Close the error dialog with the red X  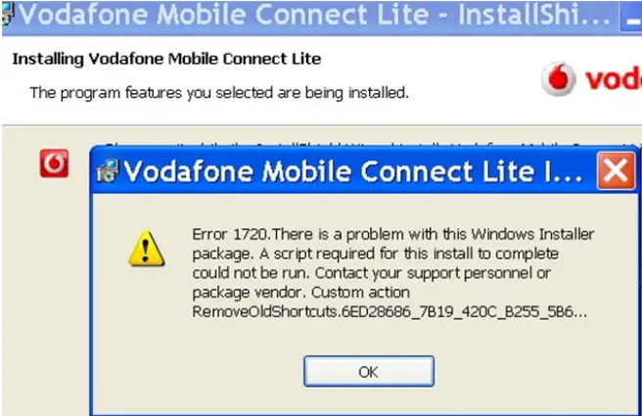tap(616, 171)
